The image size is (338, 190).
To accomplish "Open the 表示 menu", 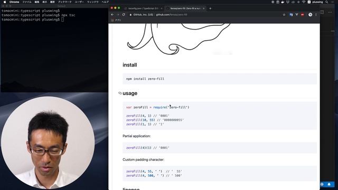I will coord(44,2).
